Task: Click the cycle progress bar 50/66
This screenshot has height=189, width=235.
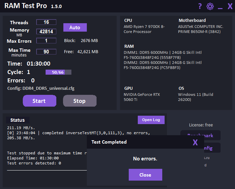Action: pos(58,72)
